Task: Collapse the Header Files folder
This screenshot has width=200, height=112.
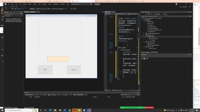Action: click(144, 35)
